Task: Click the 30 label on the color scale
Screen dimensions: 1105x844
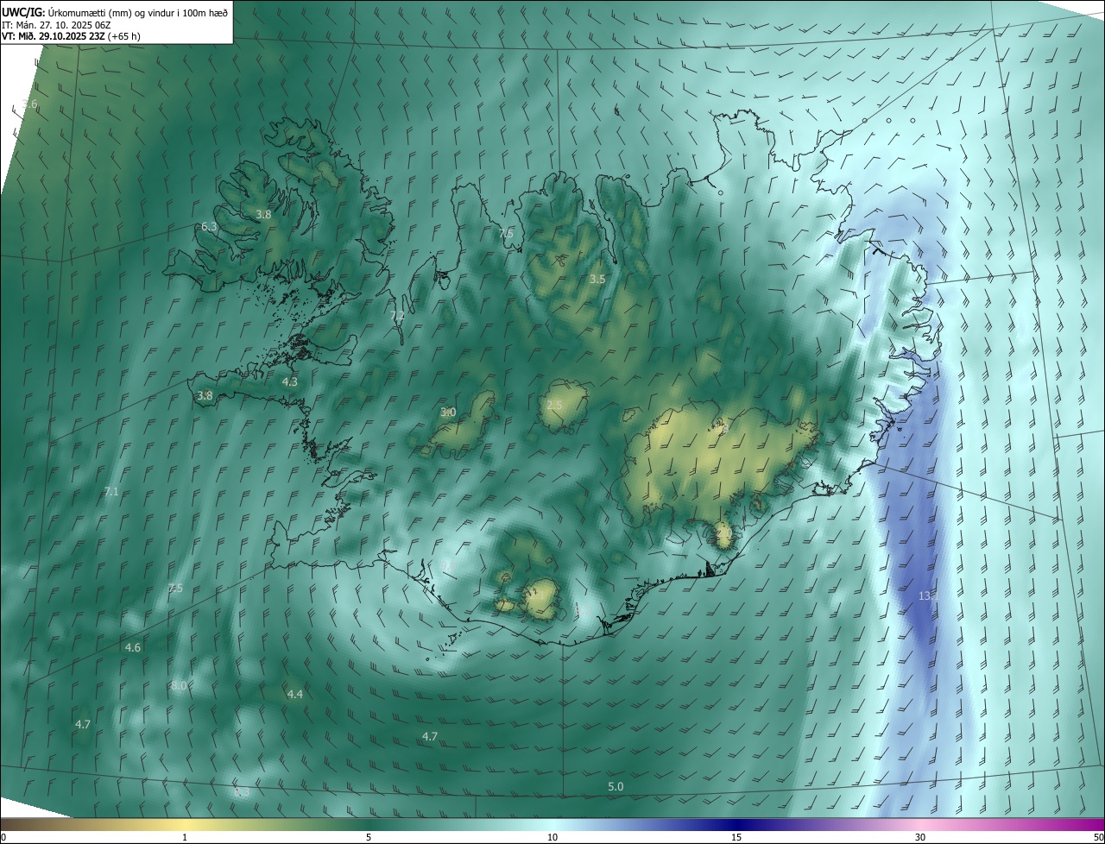Action: point(920,837)
